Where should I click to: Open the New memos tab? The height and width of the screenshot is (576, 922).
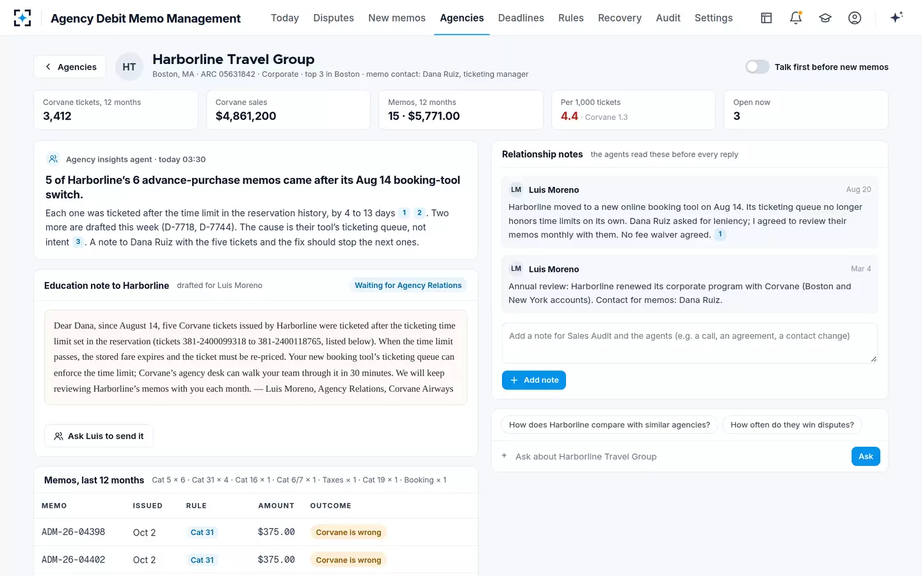point(397,18)
